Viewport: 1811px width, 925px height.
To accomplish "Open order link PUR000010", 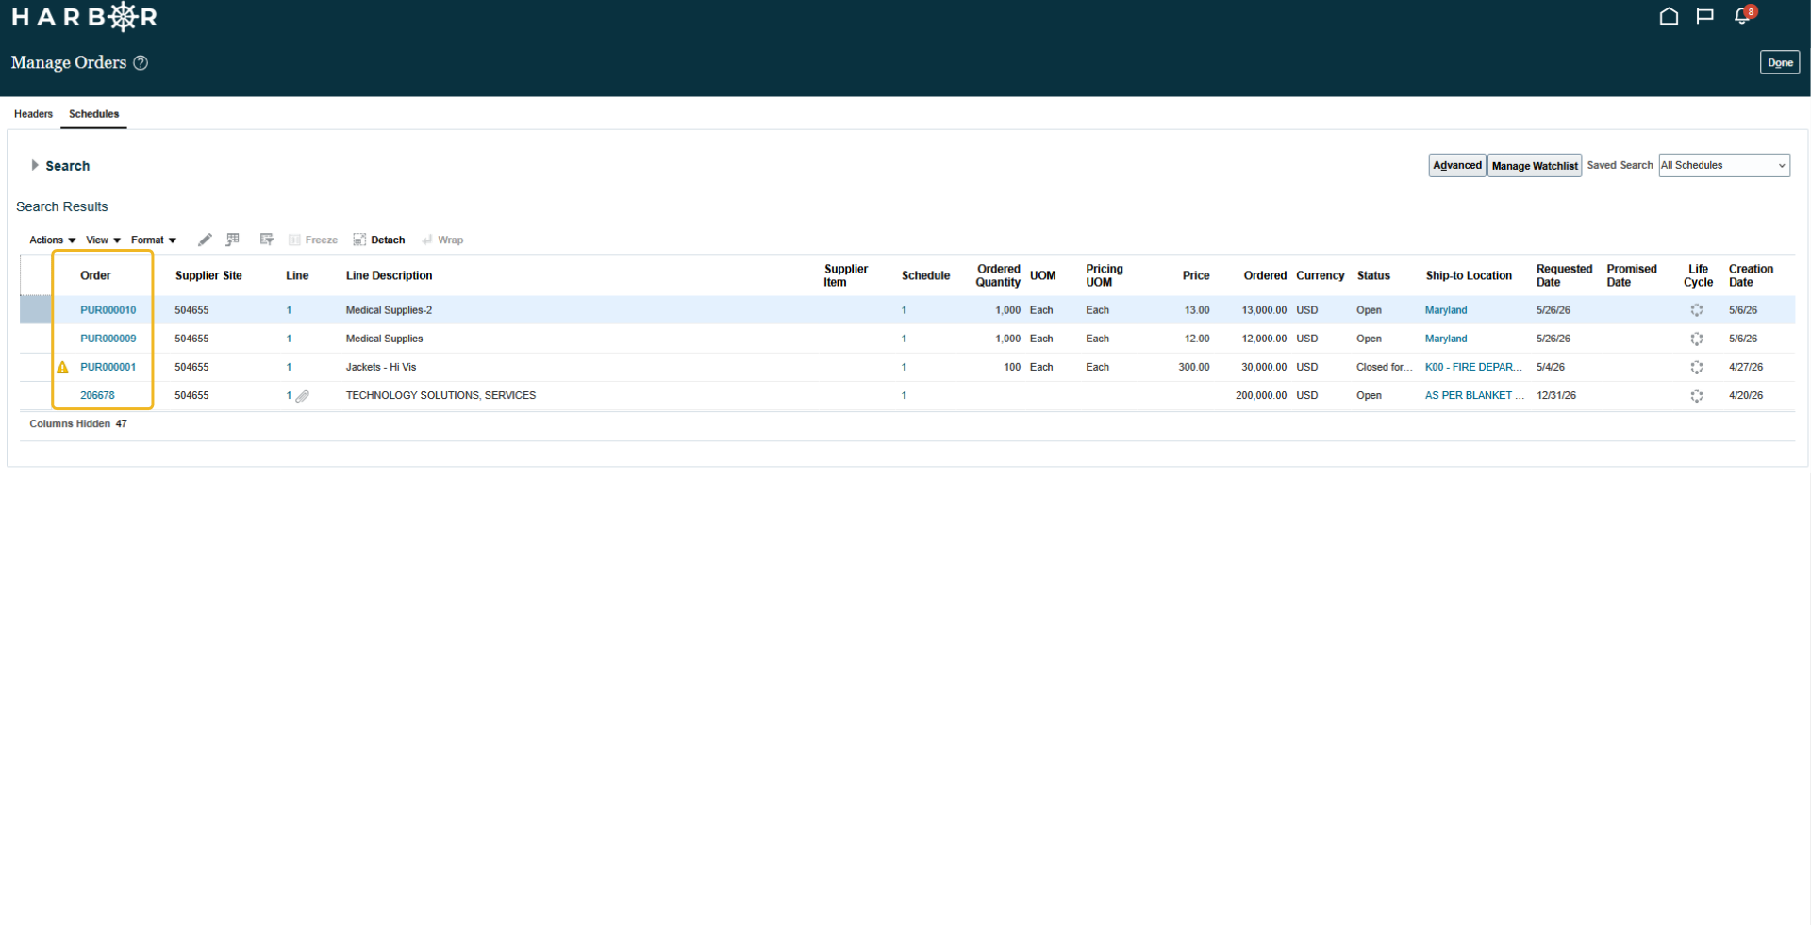I will pos(108,310).
